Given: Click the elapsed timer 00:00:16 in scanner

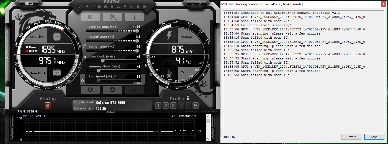Looking at the screenshot, I should [x=229, y=137].
